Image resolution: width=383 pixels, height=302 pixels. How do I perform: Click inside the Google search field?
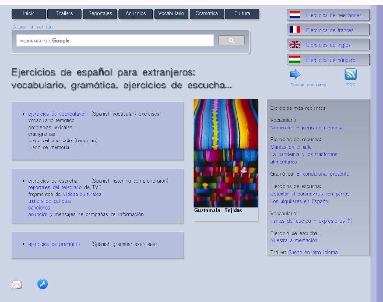115,41
